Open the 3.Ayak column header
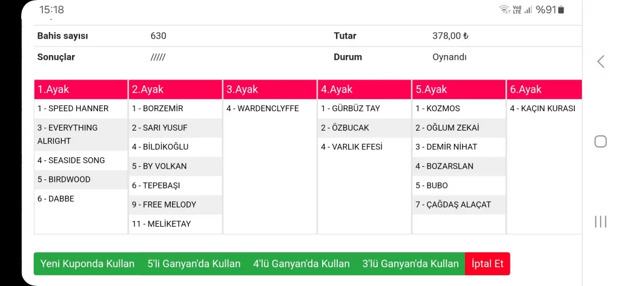 (x=270, y=89)
